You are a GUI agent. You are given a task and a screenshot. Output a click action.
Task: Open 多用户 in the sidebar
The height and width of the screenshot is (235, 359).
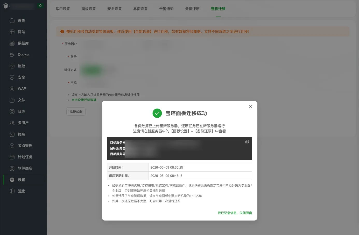(x=23, y=123)
